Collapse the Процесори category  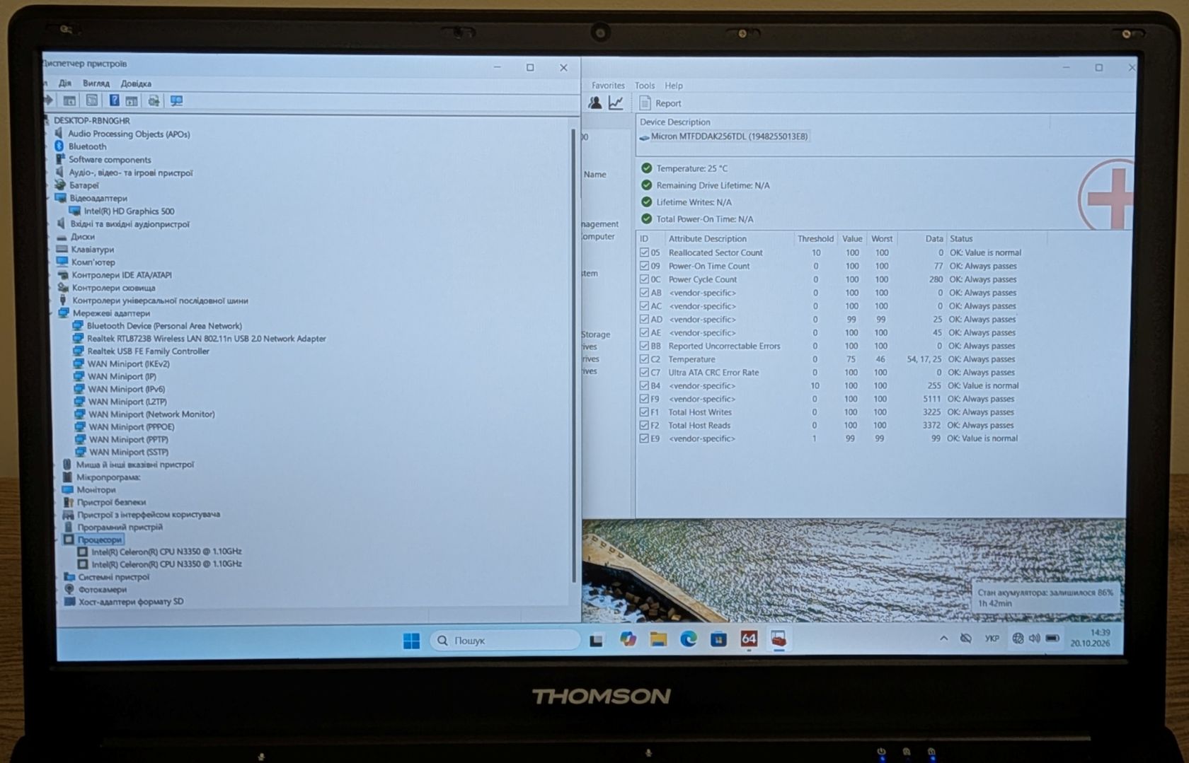click(57, 540)
